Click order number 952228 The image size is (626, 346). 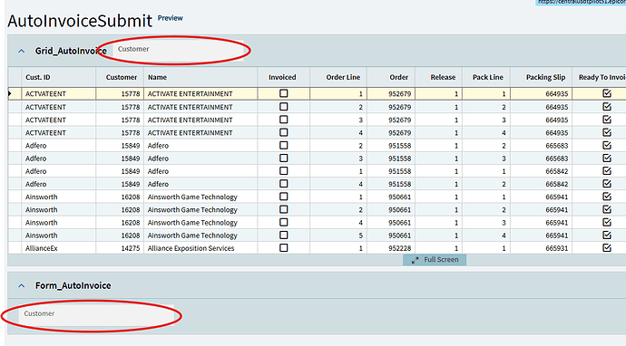[399, 248]
